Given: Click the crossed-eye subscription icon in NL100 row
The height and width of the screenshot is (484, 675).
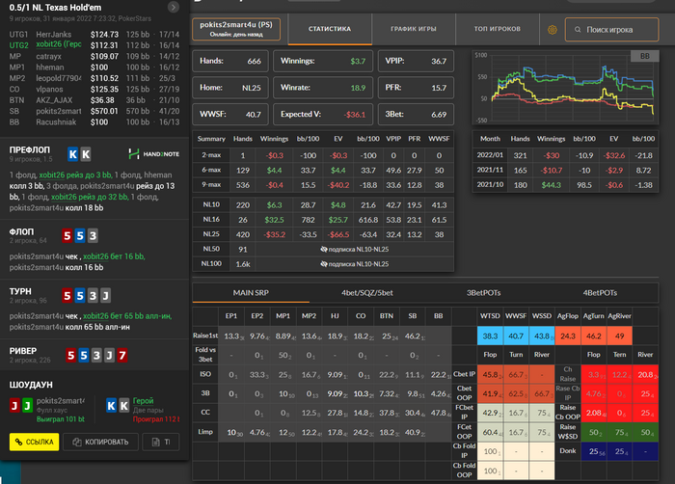Looking at the screenshot, I should click(324, 264).
